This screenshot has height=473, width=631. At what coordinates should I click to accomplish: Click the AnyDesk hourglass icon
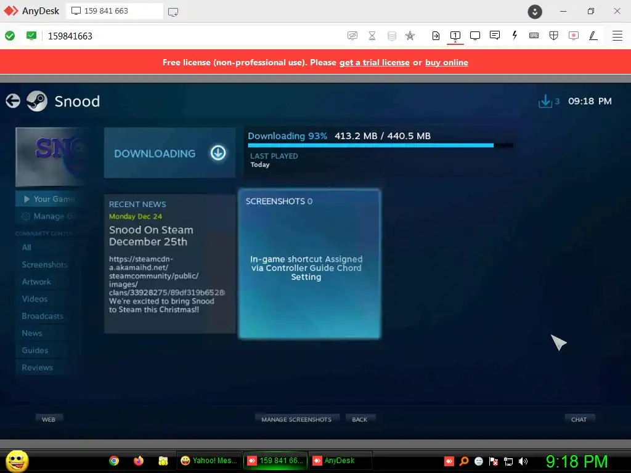point(372,36)
